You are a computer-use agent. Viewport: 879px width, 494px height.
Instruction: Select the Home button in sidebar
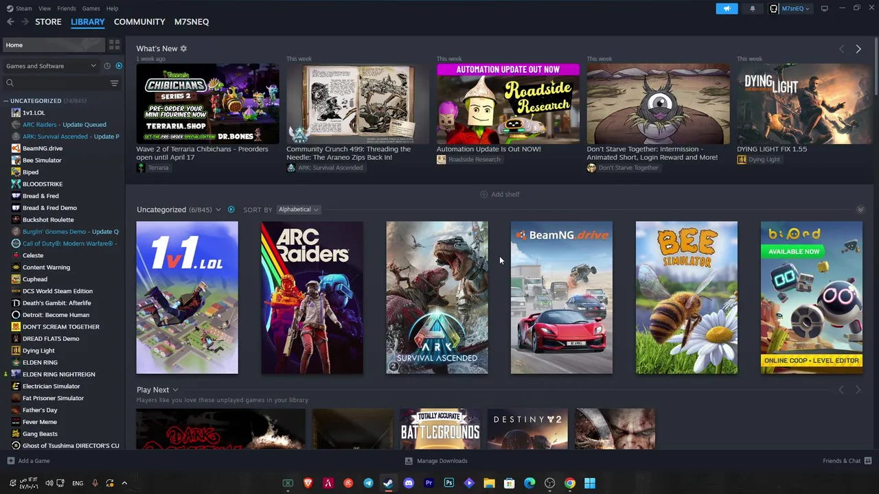point(53,45)
